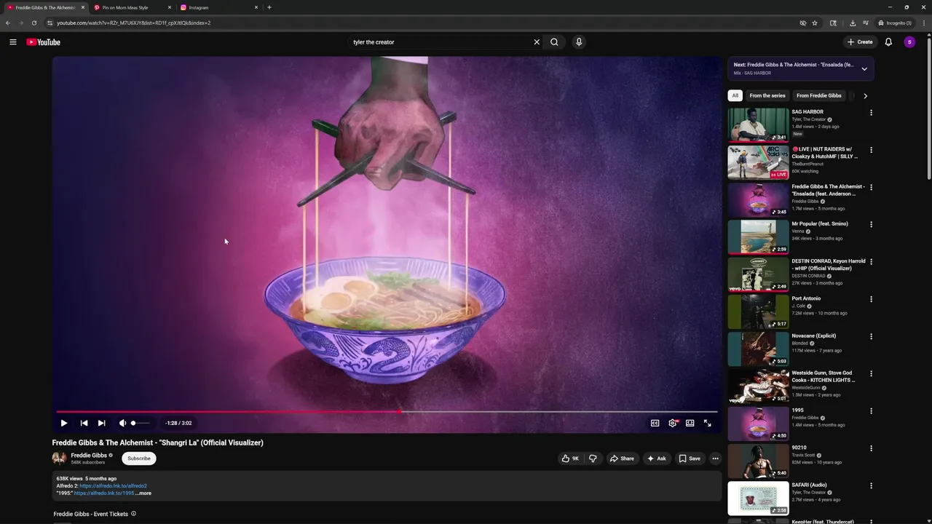Skip to previous video
This screenshot has width=932, height=524.
point(84,423)
